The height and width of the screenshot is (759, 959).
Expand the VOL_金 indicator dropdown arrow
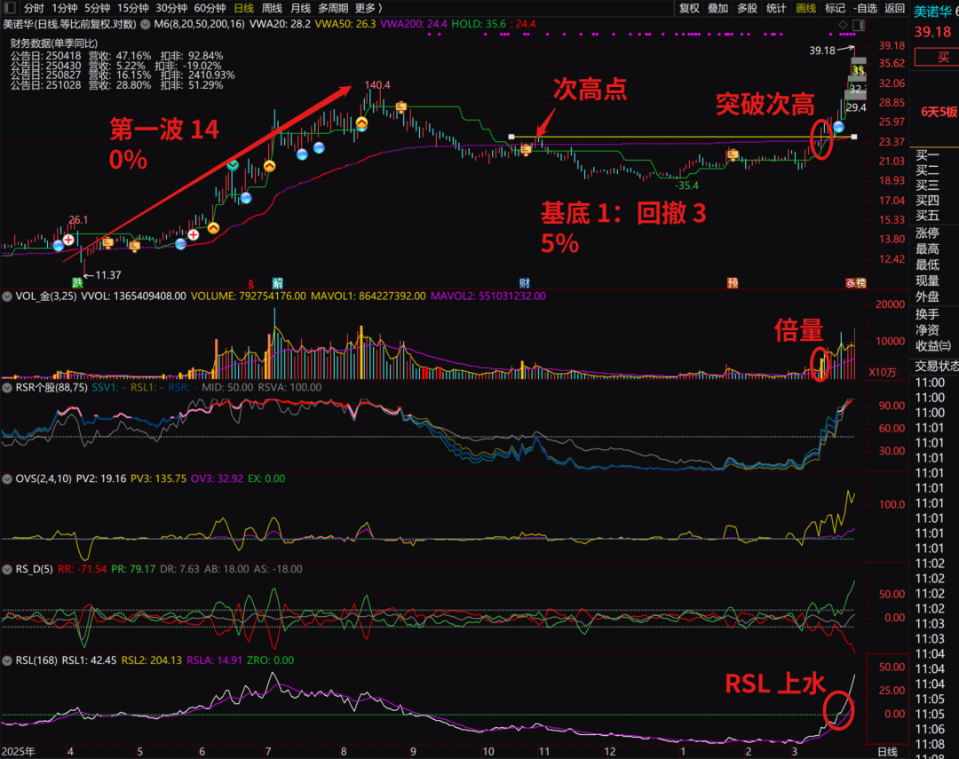7,296
